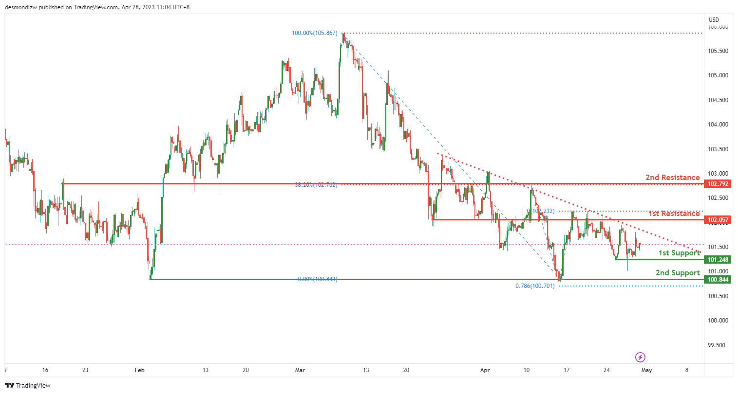Click the 105.500 price axis label
738x394 pixels.
point(718,51)
